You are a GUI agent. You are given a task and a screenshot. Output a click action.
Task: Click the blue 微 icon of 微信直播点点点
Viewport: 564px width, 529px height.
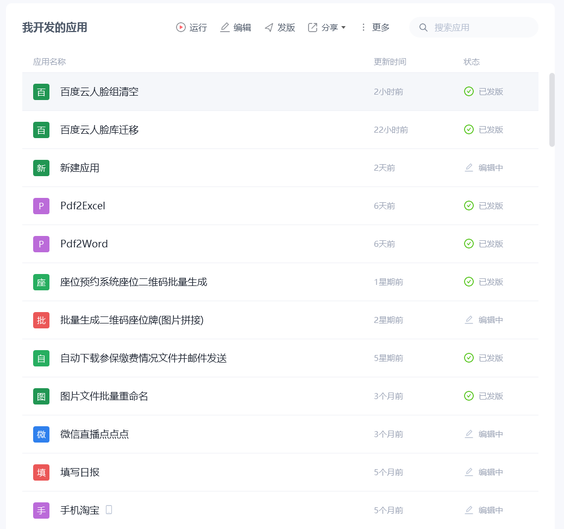click(41, 434)
